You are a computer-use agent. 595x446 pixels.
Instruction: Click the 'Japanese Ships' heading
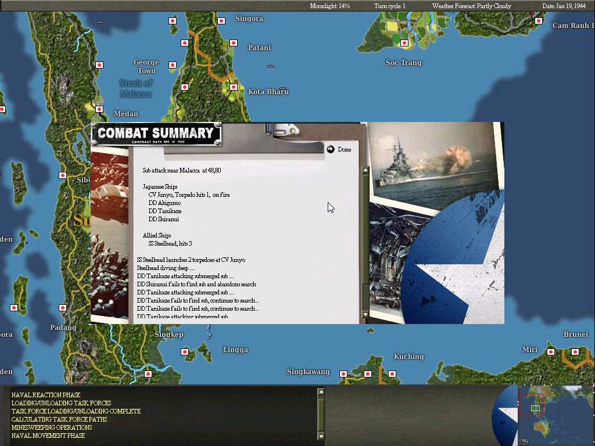point(160,186)
